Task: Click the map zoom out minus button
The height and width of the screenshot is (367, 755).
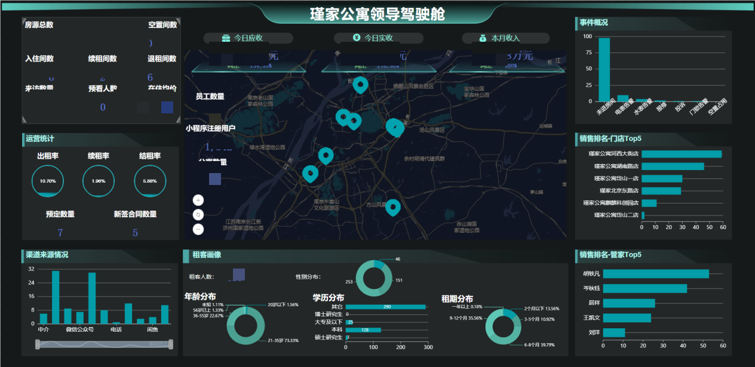Action: (198, 229)
